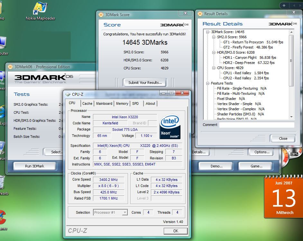Click the Technology value 65 nm
Screen dimensions: 303x241
click(102, 136)
